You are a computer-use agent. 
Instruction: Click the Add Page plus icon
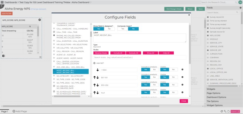(14, 111)
